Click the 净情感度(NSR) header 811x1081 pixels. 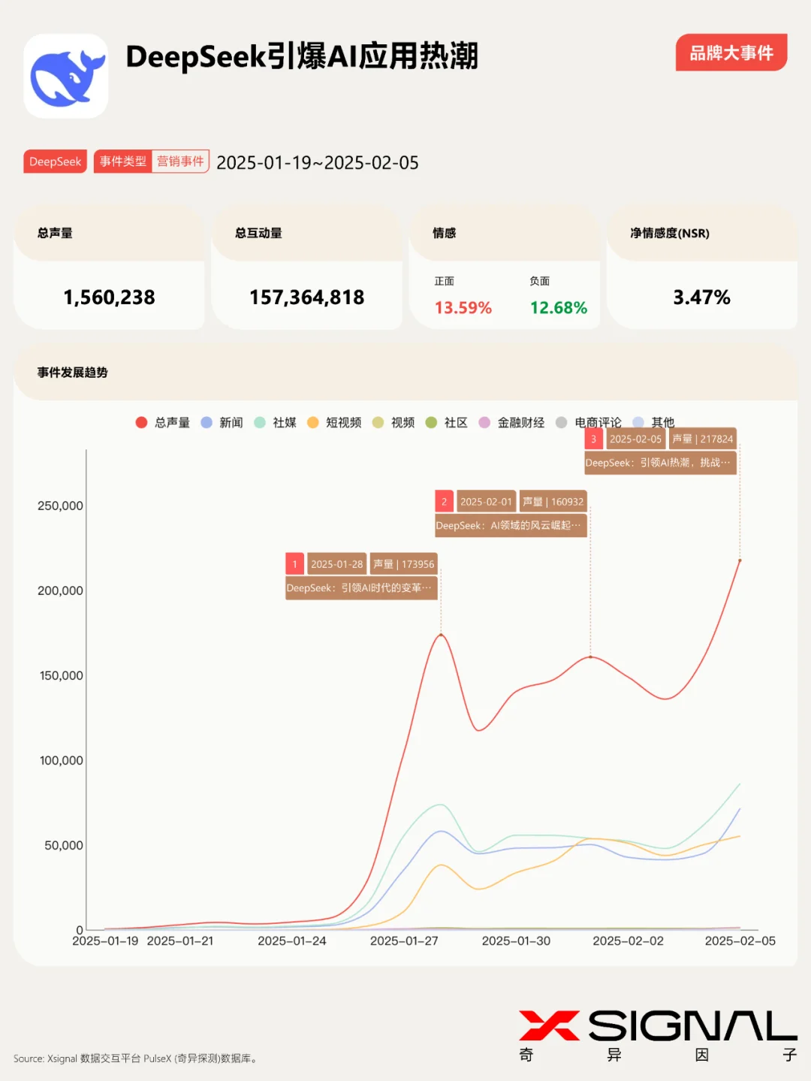701,234
